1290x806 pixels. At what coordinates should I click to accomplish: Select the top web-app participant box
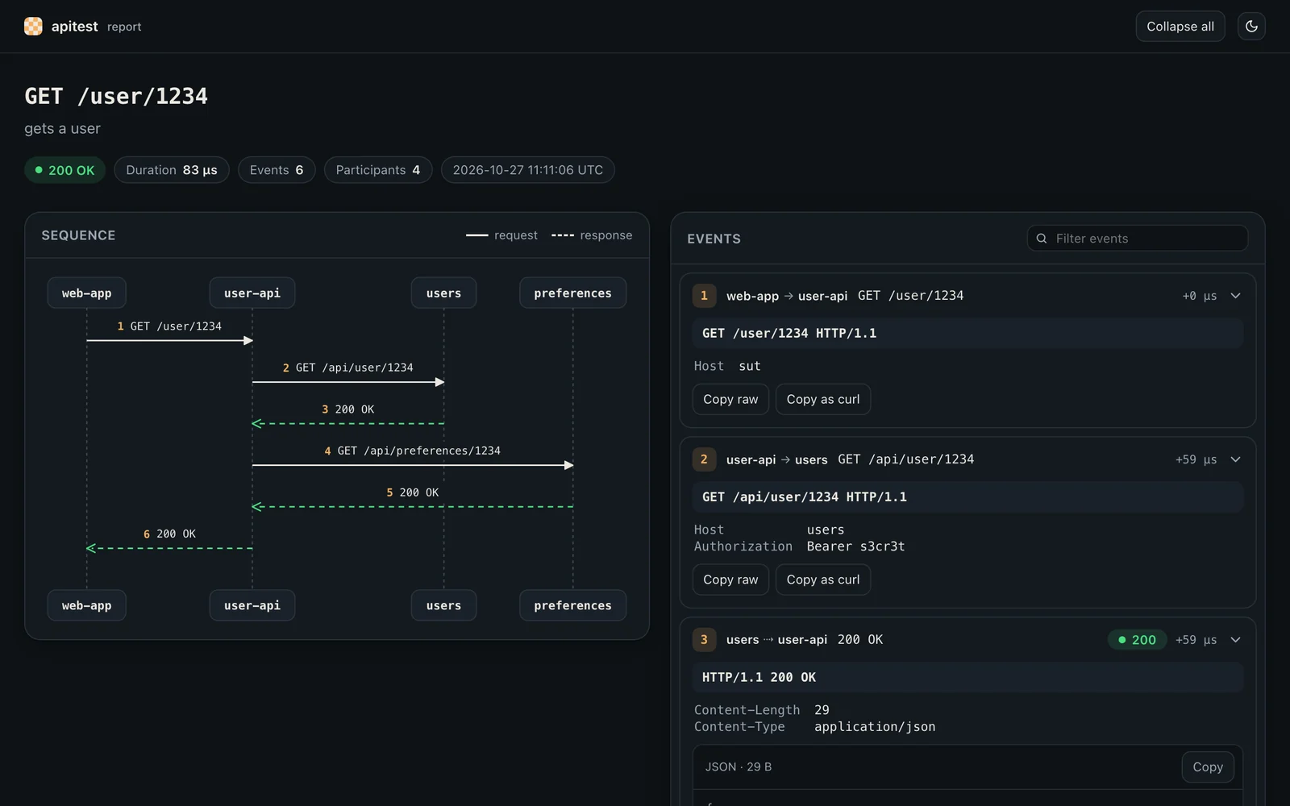click(x=87, y=293)
